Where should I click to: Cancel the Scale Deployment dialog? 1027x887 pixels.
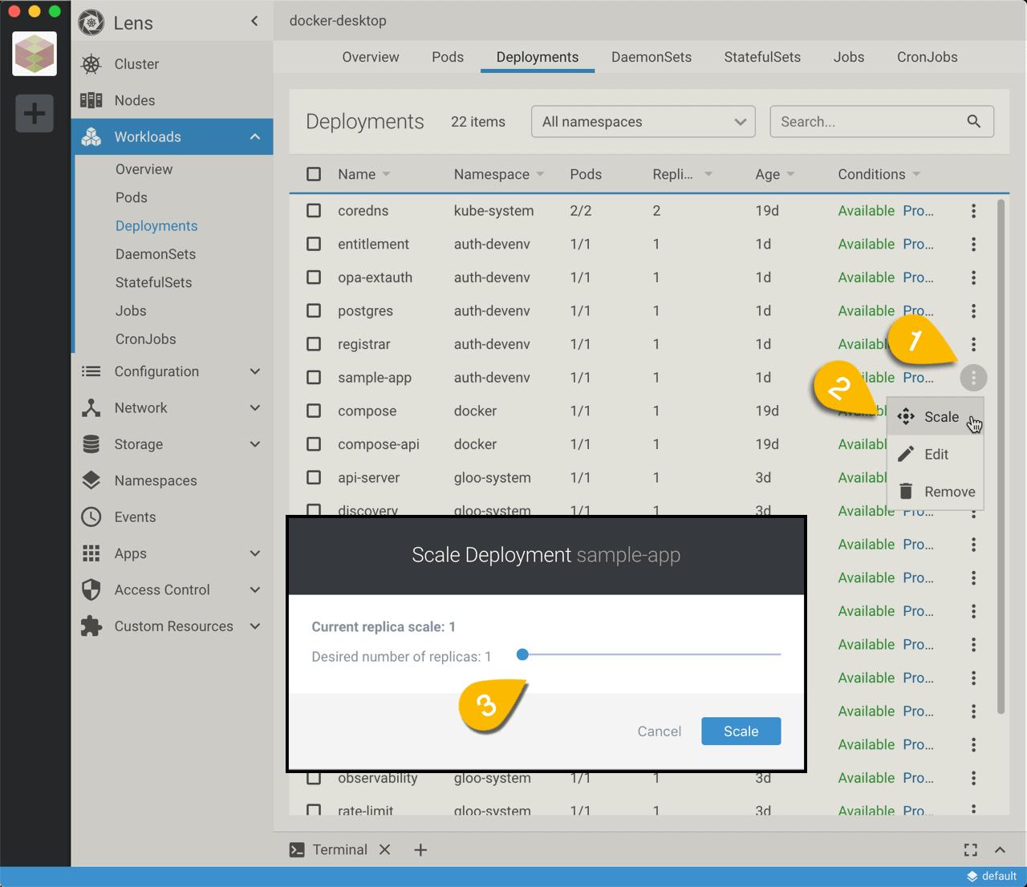tap(659, 731)
